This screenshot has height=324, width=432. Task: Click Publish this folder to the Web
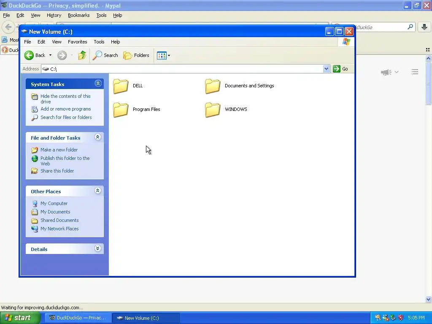pos(65,161)
